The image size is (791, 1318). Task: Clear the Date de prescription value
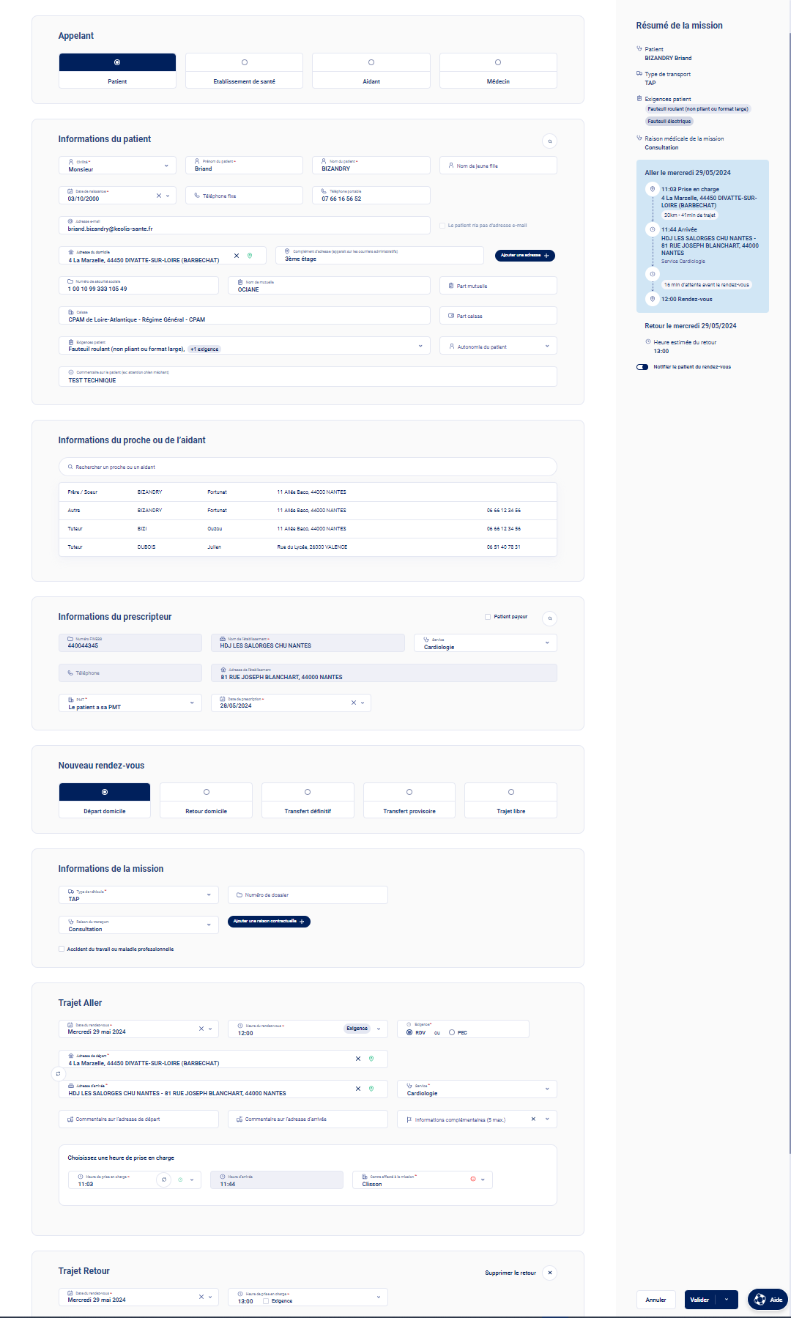[354, 703]
